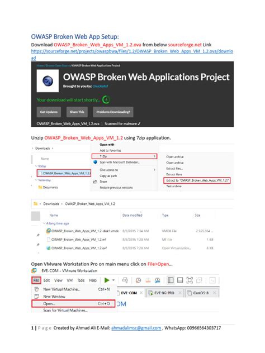The image size is (265, 353).
Task: Choose Extract Here from 7-Zip submenu
Action: coord(174,174)
